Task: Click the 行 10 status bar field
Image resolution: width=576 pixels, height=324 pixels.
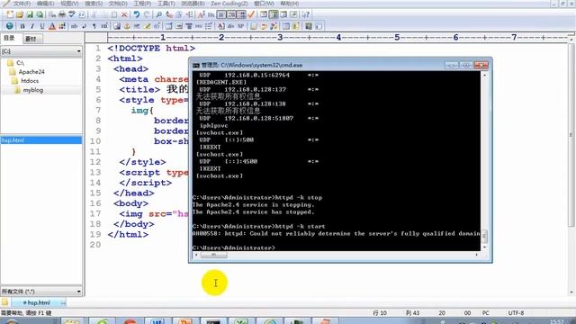Action: (x=380, y=313)
